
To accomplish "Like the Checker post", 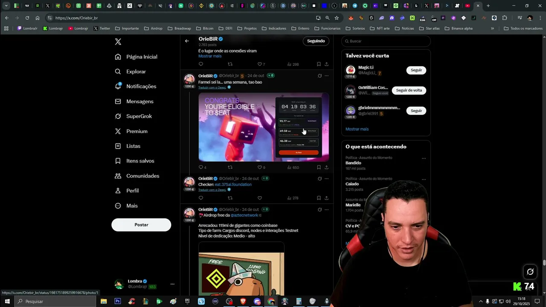I will pyautogui.click(x=259, y=198).
